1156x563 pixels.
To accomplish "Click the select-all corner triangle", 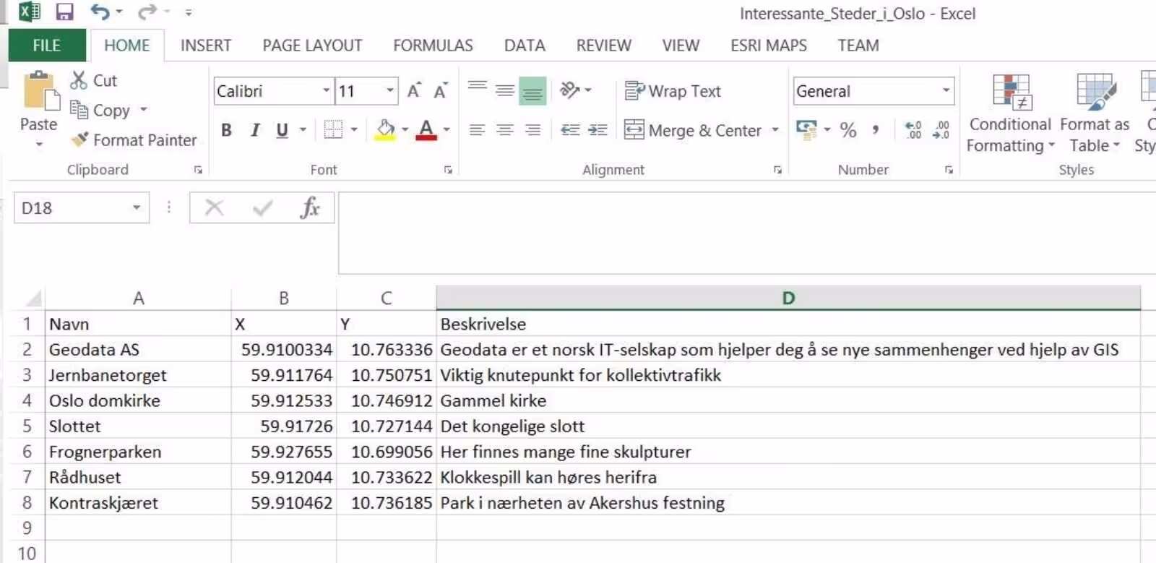I will (32, 298).
